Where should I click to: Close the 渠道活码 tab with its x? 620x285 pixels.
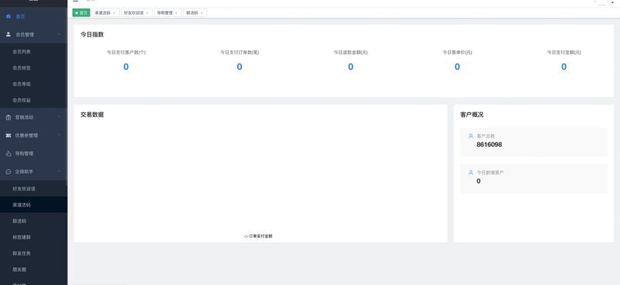point(114,13)
